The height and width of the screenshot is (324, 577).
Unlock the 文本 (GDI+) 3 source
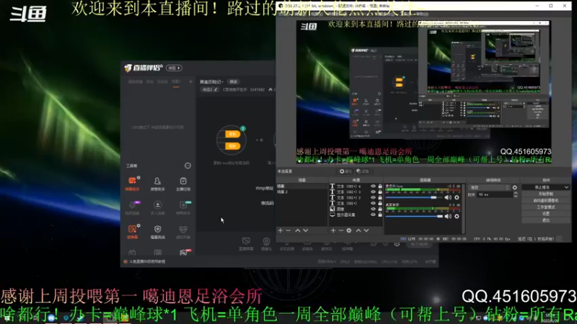click(x=380, y=192)
